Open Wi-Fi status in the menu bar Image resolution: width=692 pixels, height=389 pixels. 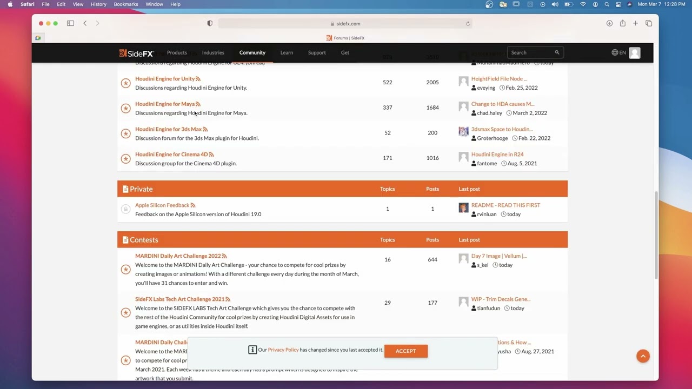tap(583, 4)
